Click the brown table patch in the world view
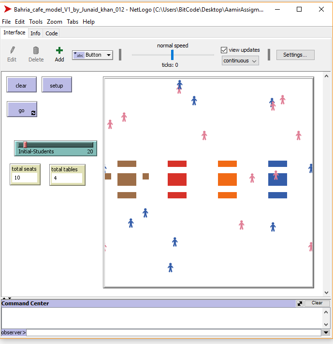This screenshot has width=333, height=344. point(127,179)
